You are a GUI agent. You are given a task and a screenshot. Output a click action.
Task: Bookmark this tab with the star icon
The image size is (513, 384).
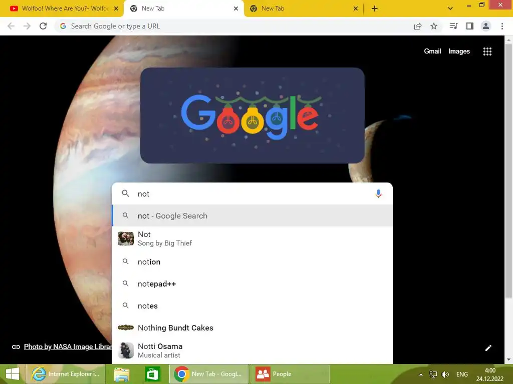(434, 26)
